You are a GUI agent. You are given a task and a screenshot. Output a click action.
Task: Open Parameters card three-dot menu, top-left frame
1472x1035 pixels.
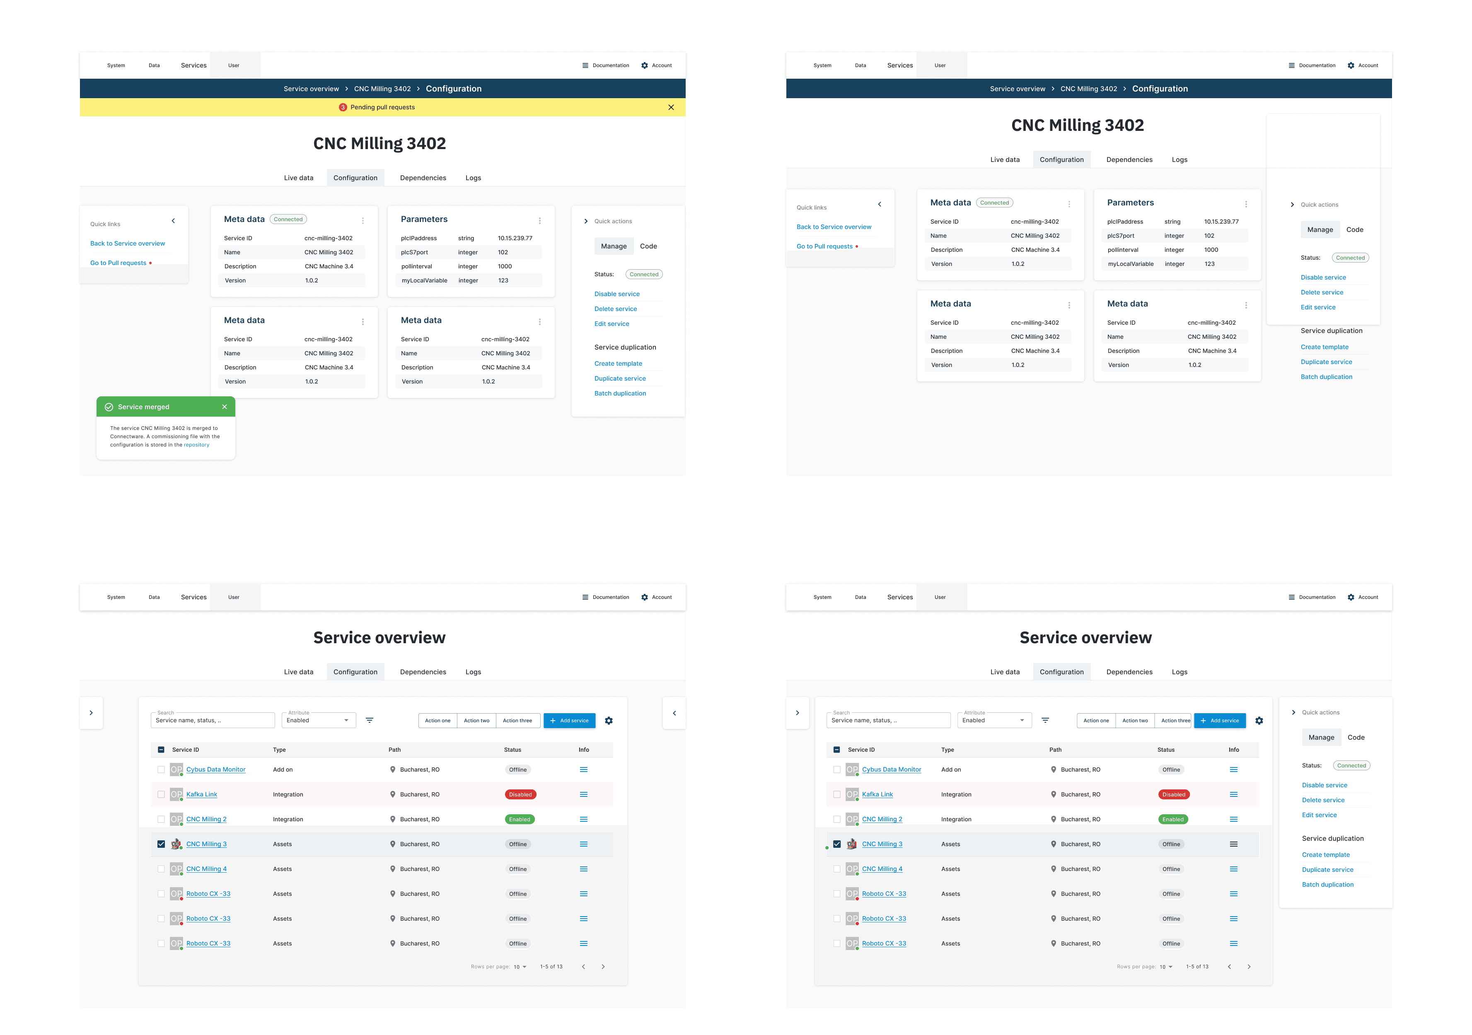coord(540,220)
